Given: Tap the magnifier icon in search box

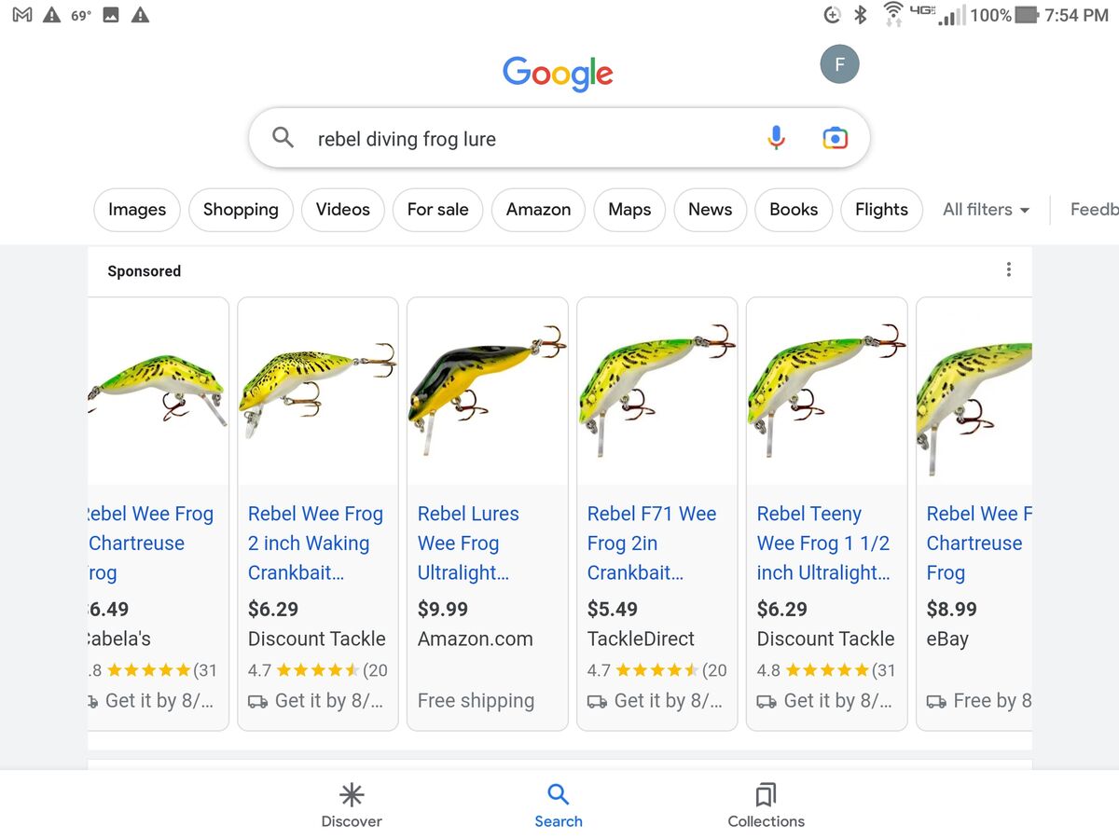Looking at the screenshot, I should (283, 138).
